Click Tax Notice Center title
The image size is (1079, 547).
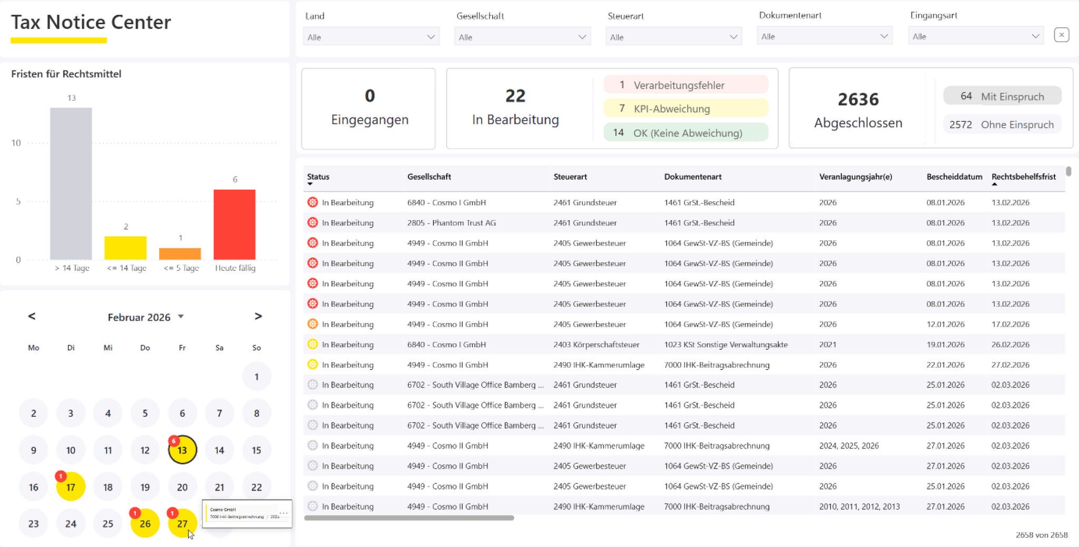pos(91,22)
